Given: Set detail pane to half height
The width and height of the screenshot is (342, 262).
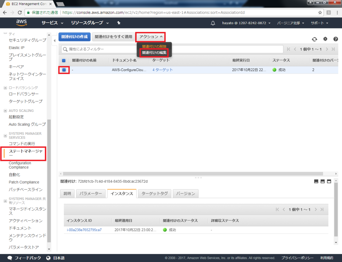Looking at the screenshot, I should point(323,181).
